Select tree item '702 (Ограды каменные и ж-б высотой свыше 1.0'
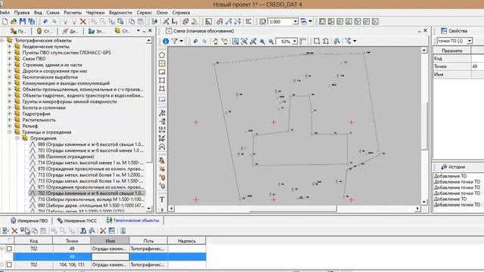 (x=87, y=193)
